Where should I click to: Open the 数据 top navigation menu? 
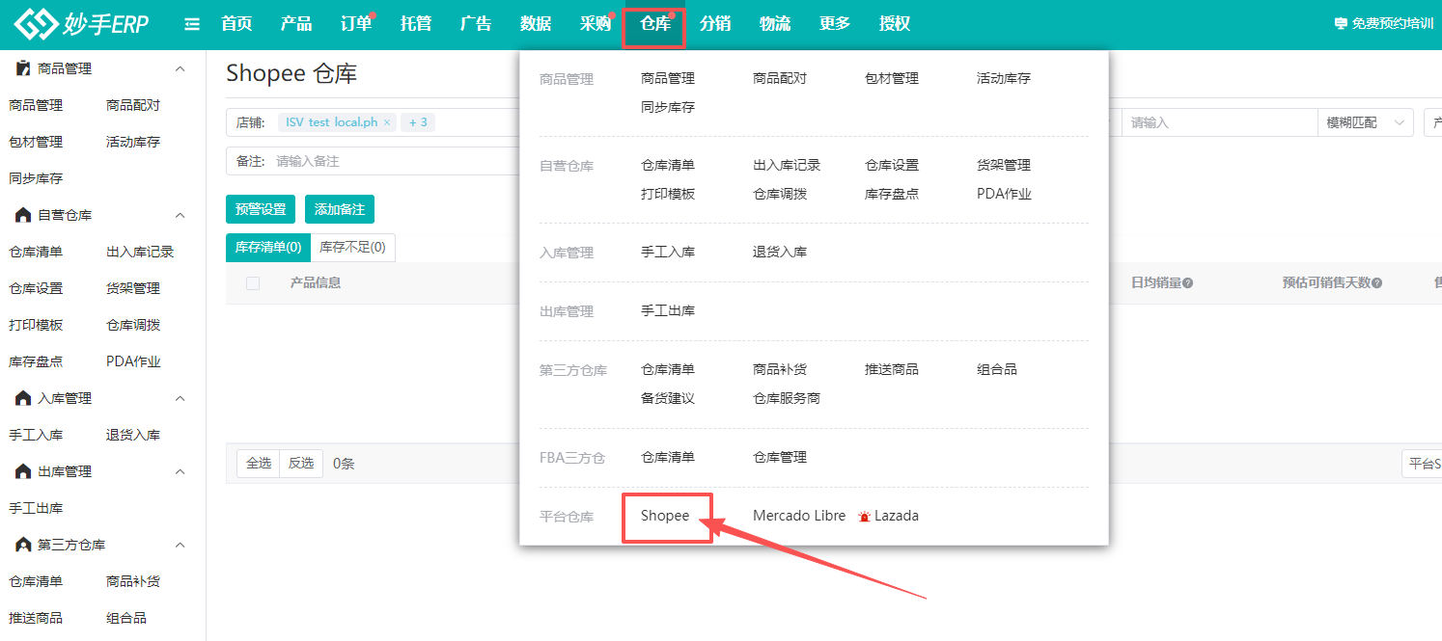point(536,24)
